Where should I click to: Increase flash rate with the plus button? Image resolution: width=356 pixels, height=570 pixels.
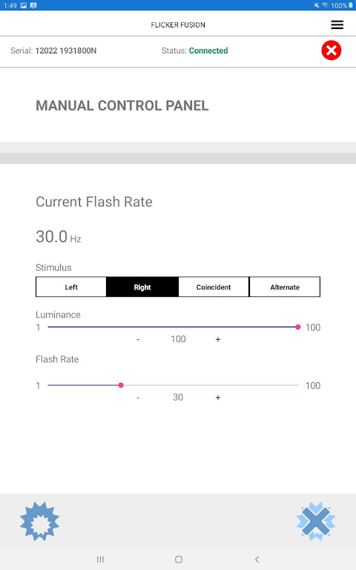point(218,397)
